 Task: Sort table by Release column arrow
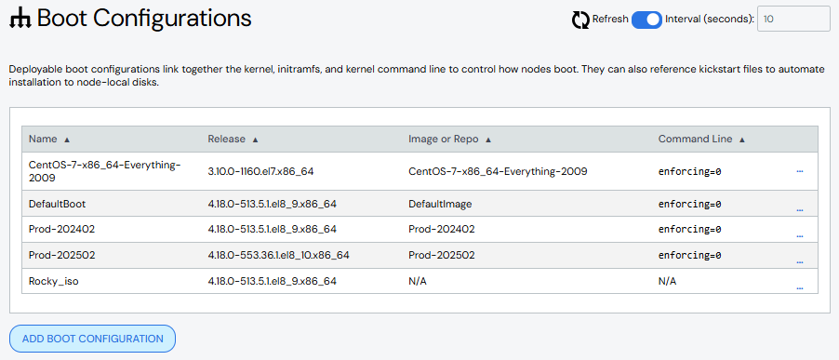point(255,140)
